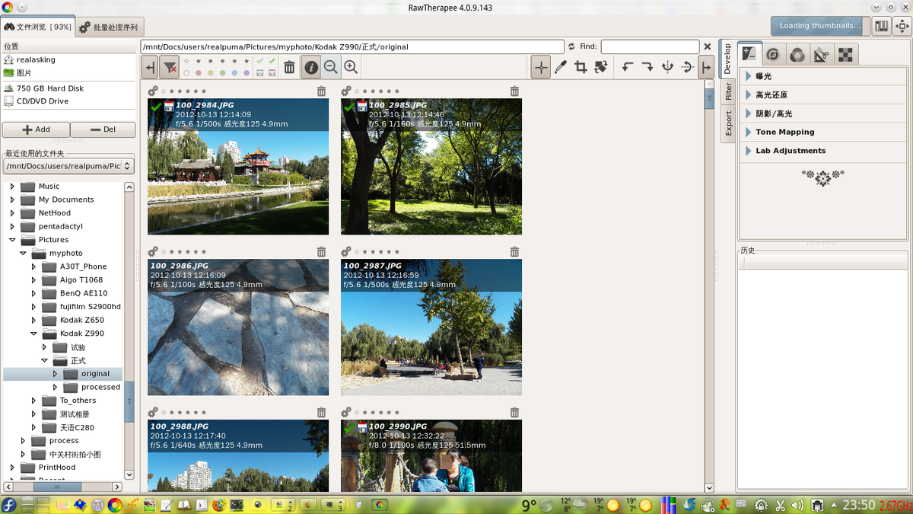Expand the Tone Mapping section
This screenshot has width=913, height=514.
click(x=822, y=132)
